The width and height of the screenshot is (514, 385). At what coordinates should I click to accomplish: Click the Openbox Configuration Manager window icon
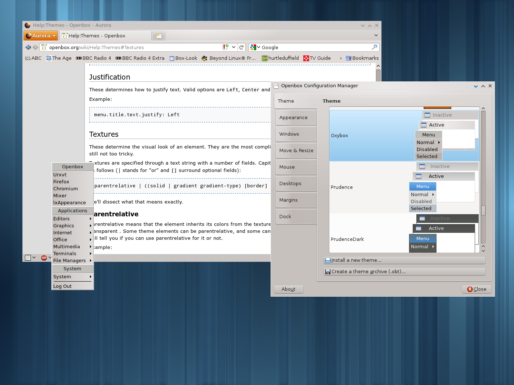276,86
